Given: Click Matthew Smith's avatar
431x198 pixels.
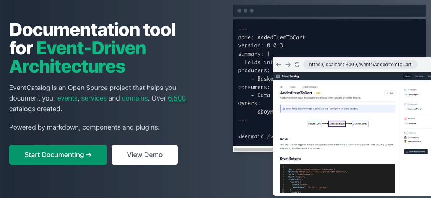Looking at the screenshot, I should click(x=405, y=141).
